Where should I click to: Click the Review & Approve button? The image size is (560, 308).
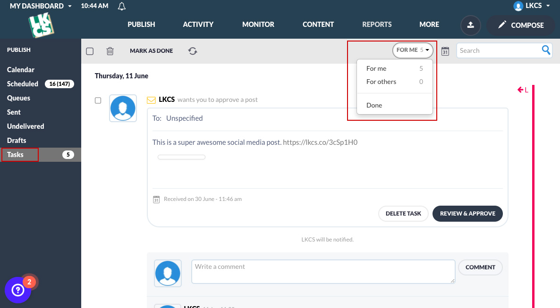coord(467,213)
